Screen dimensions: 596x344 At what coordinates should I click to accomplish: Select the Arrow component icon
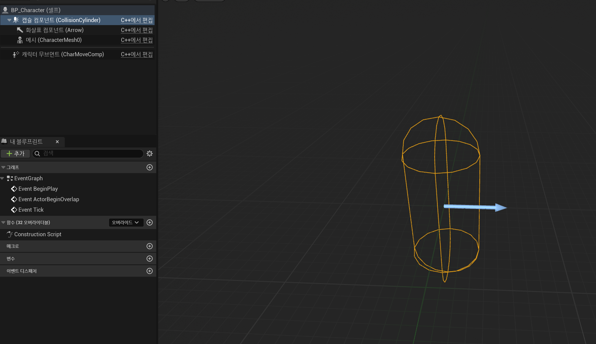[20, 30]
